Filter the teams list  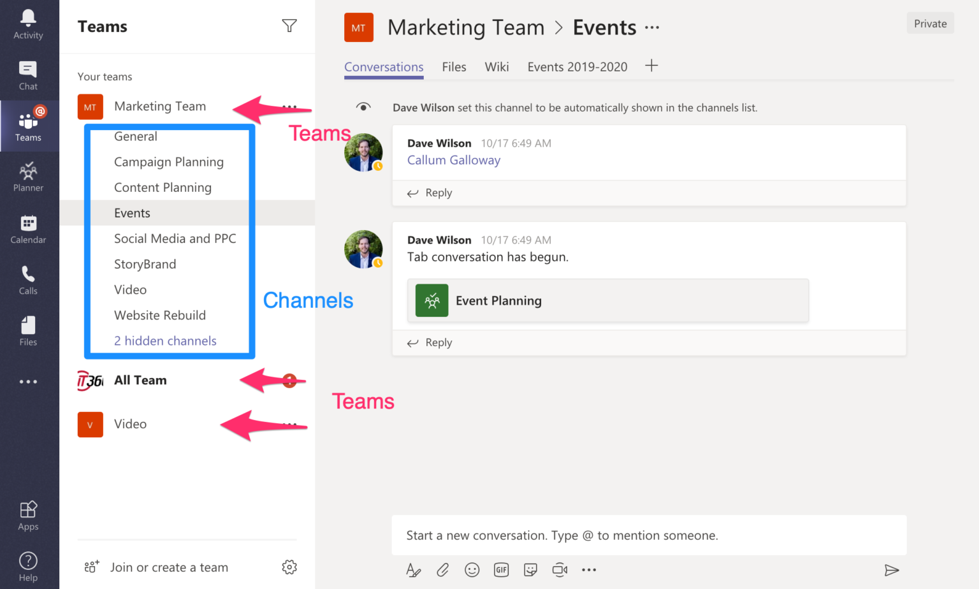[289, 26]
